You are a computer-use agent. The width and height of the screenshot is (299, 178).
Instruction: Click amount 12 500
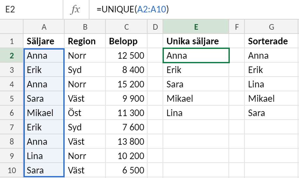pyautogui.click(x=126, y=55)
